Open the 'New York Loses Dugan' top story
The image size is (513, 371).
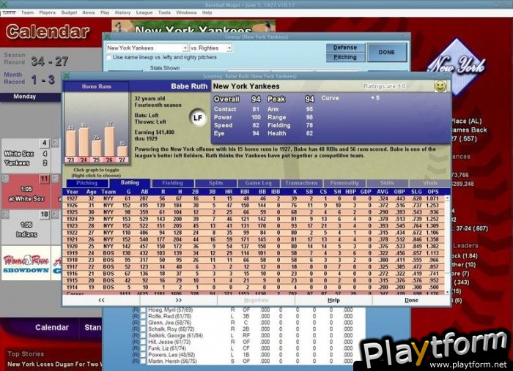click(55, 364)
